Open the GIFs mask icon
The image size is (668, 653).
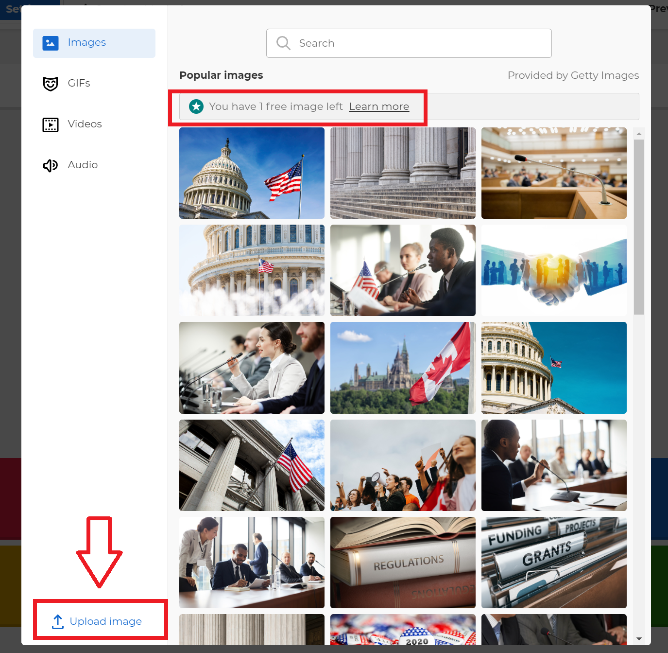(51, 84)
